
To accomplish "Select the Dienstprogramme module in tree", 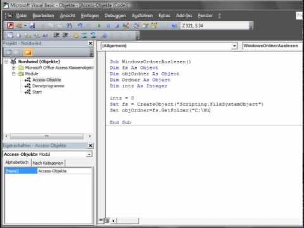I will click(x=48, y=86).
